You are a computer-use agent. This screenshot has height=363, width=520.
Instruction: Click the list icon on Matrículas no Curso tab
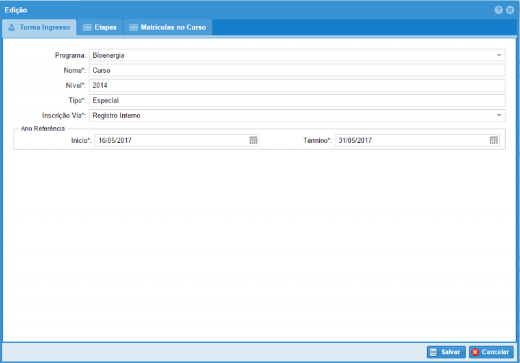133,28
